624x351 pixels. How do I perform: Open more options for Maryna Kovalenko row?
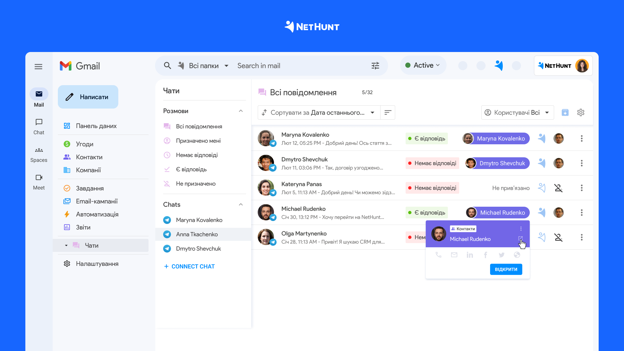[582, 138]
